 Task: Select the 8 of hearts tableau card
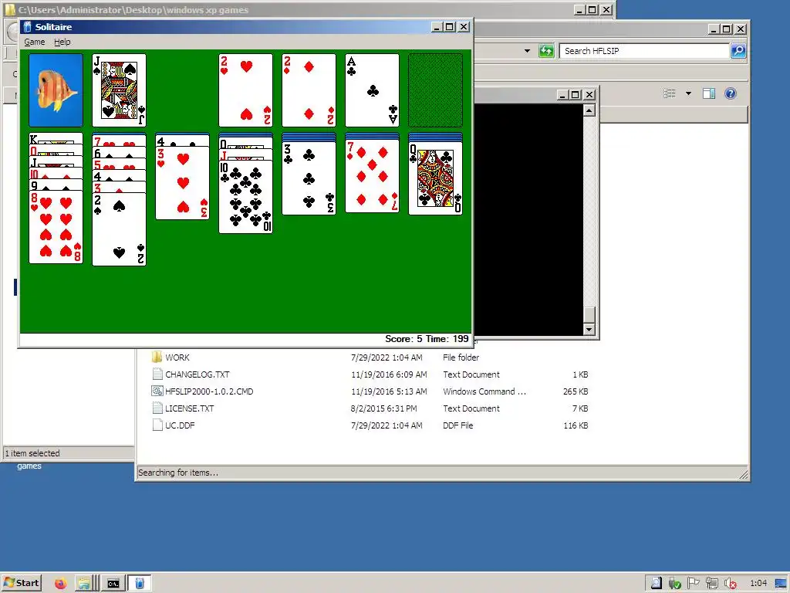pyautogui.click(x=56, y=228)
